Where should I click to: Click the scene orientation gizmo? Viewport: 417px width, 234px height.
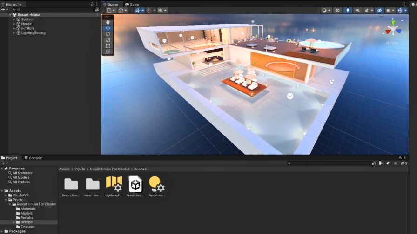(x=393, y=30)
